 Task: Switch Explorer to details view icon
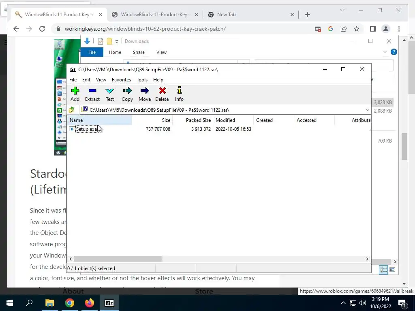(383, 269)
